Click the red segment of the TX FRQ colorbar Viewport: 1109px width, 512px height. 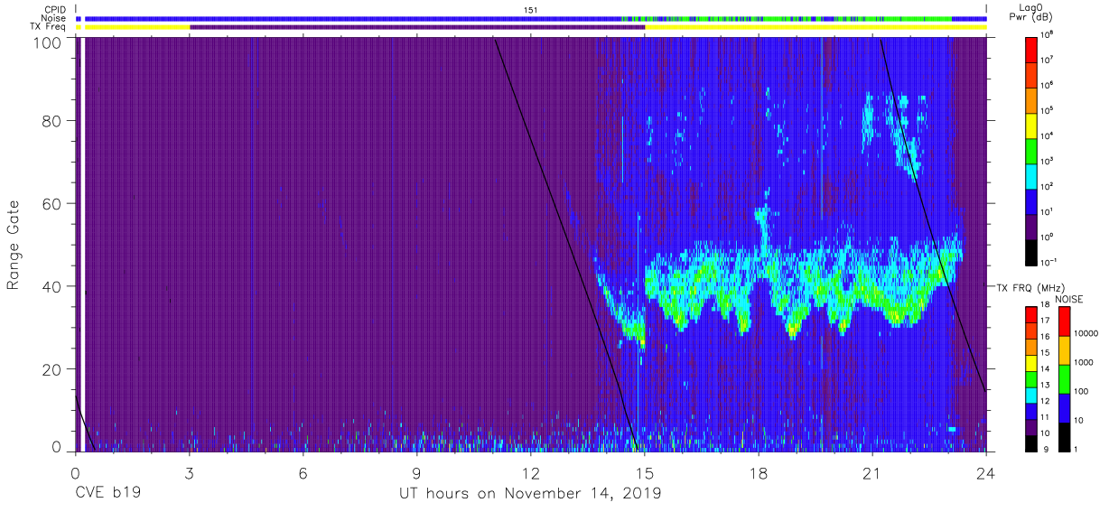1031,314
